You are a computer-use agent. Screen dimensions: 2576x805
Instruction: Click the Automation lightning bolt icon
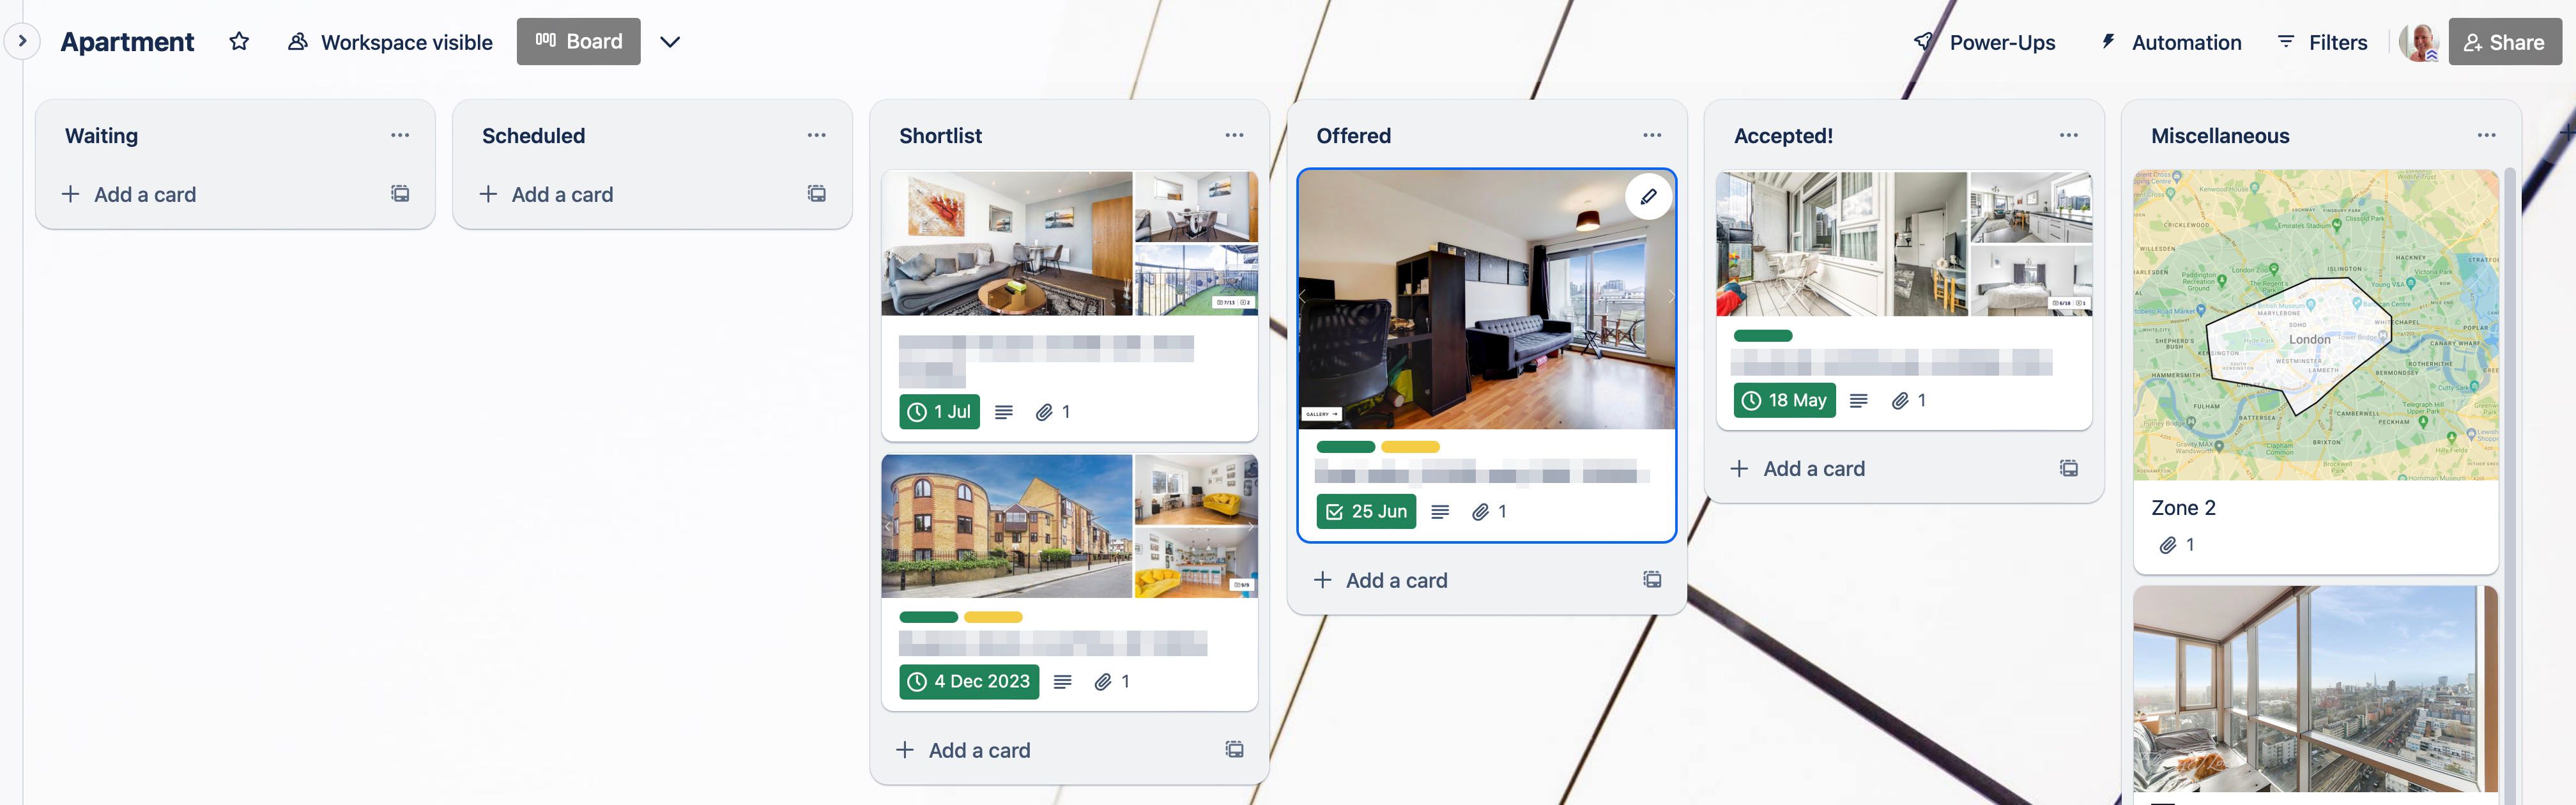click(2108, 40)
